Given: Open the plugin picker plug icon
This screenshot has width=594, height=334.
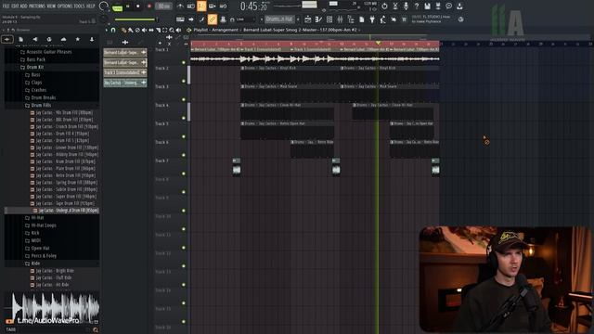Looking at the screenshot, I should click(x=372, y=19).
